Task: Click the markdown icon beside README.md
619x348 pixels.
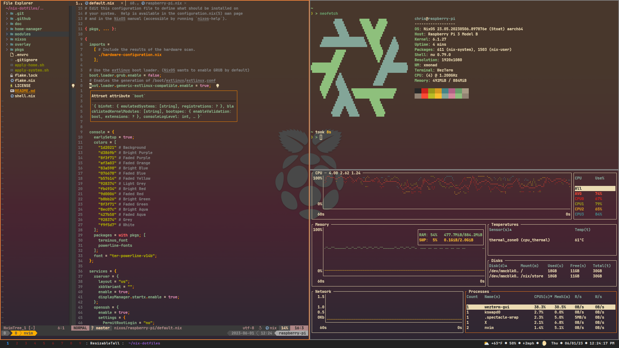Action: (x=12, y=91)
